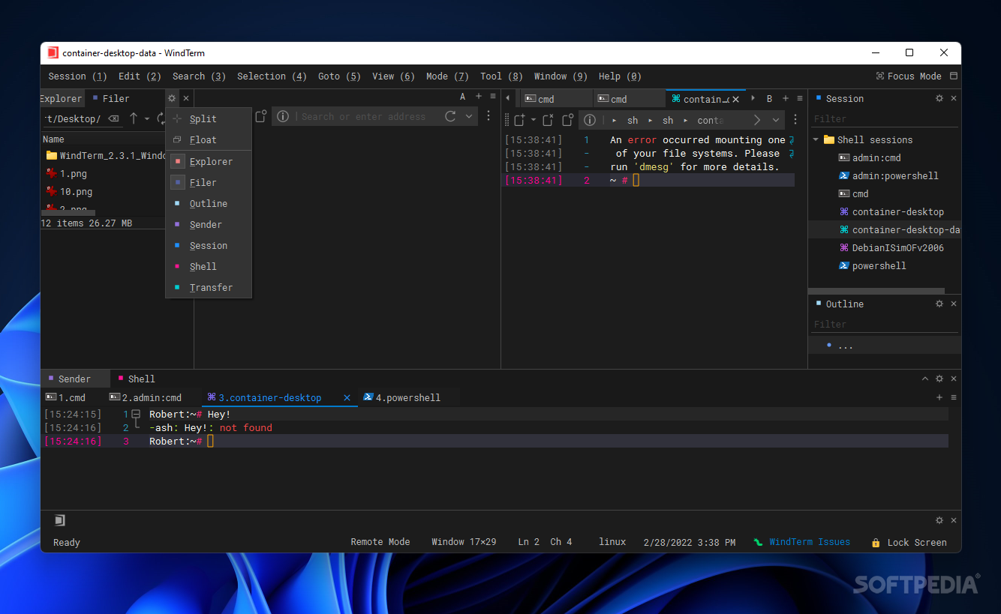Open the bottom status pane gear settings

coord(939,520)
